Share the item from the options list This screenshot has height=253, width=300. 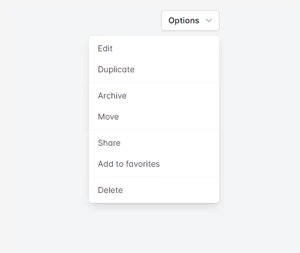tap(154, 143)
